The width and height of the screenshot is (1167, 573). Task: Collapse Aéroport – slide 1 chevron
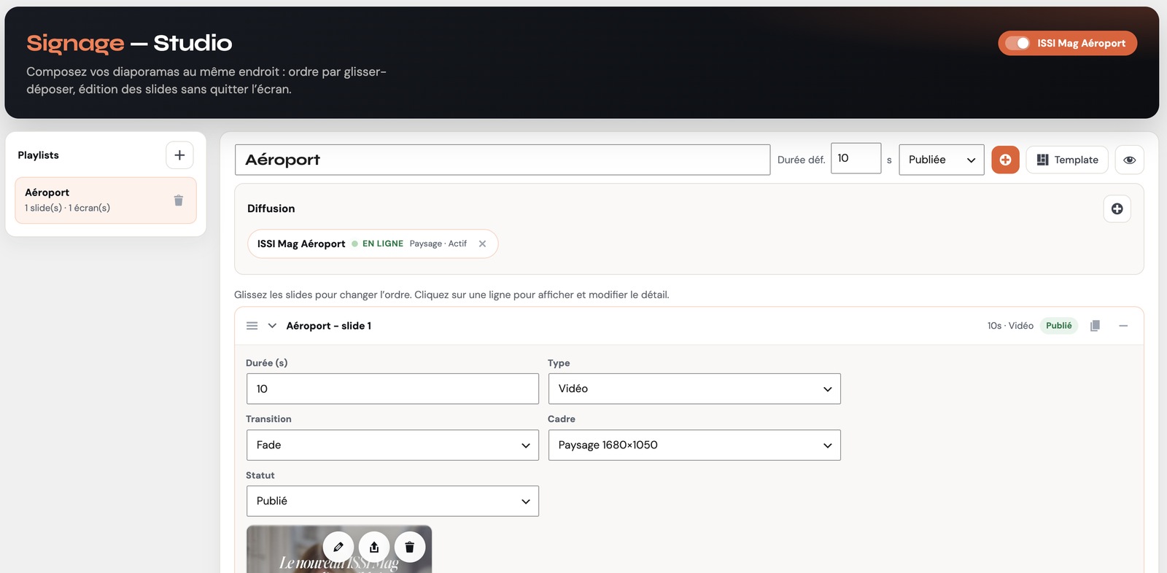pos(272,326)
